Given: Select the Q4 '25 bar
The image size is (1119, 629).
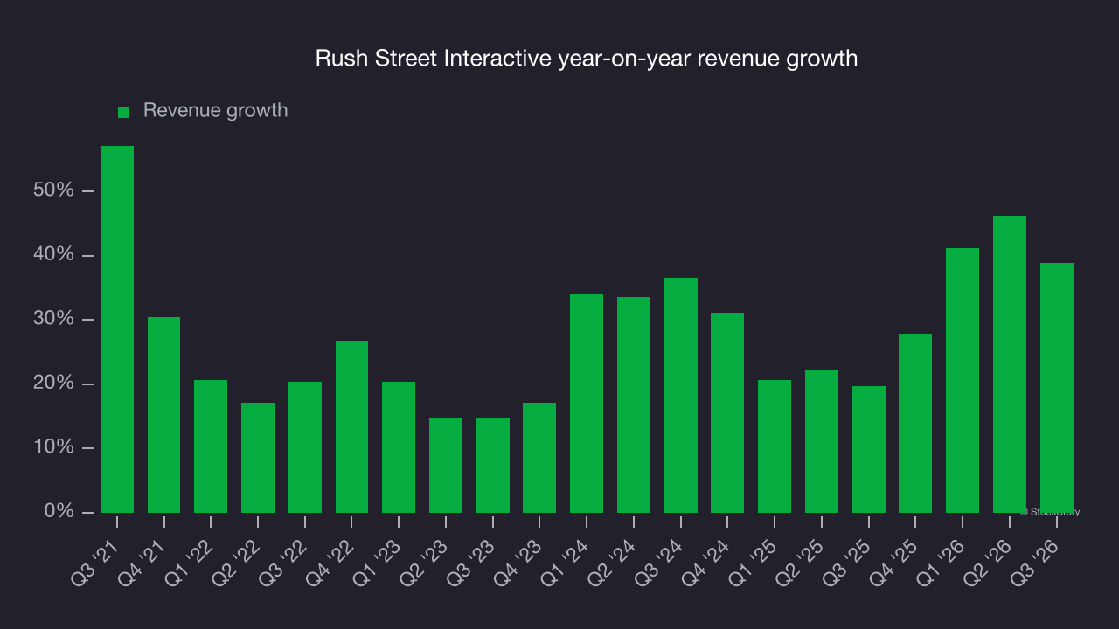Looking at the screenshot, I should (x=915, y=423).
